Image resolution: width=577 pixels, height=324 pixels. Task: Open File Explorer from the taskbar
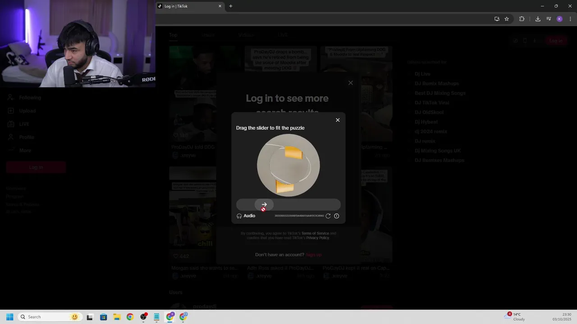116,317
